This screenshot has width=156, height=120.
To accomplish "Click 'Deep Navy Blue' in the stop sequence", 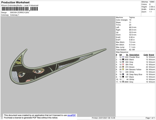I will (x=136, y=74).
